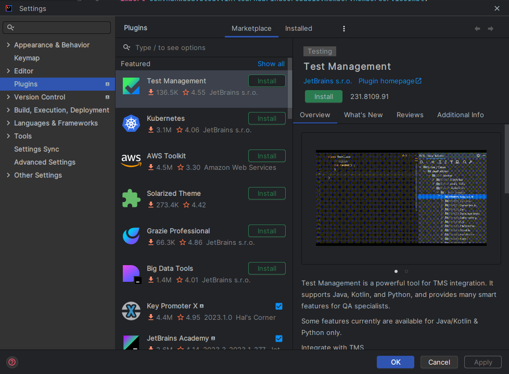The height and width of the screenshot is (374, 509).
Task: Click the Kubernetes plugin icon
Action: (x=131, y=123)
